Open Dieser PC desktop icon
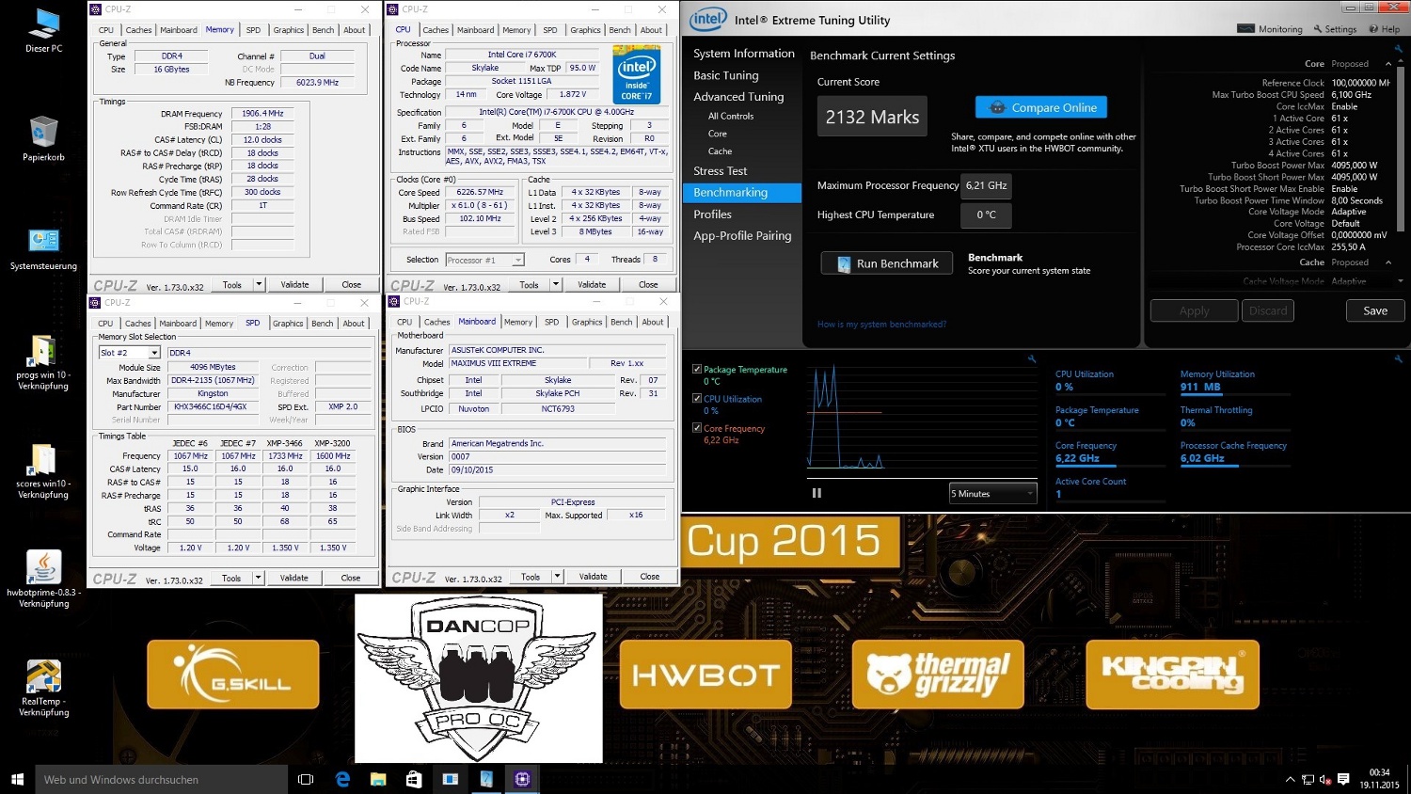Image resolution: width=1411 pixels, height=794 pixels. [x=43, y=31]
